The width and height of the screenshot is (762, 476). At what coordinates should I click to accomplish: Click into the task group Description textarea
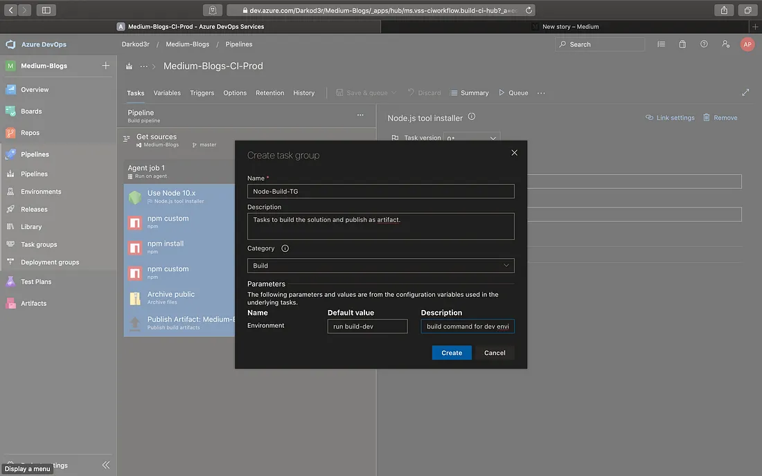[380, 226]
